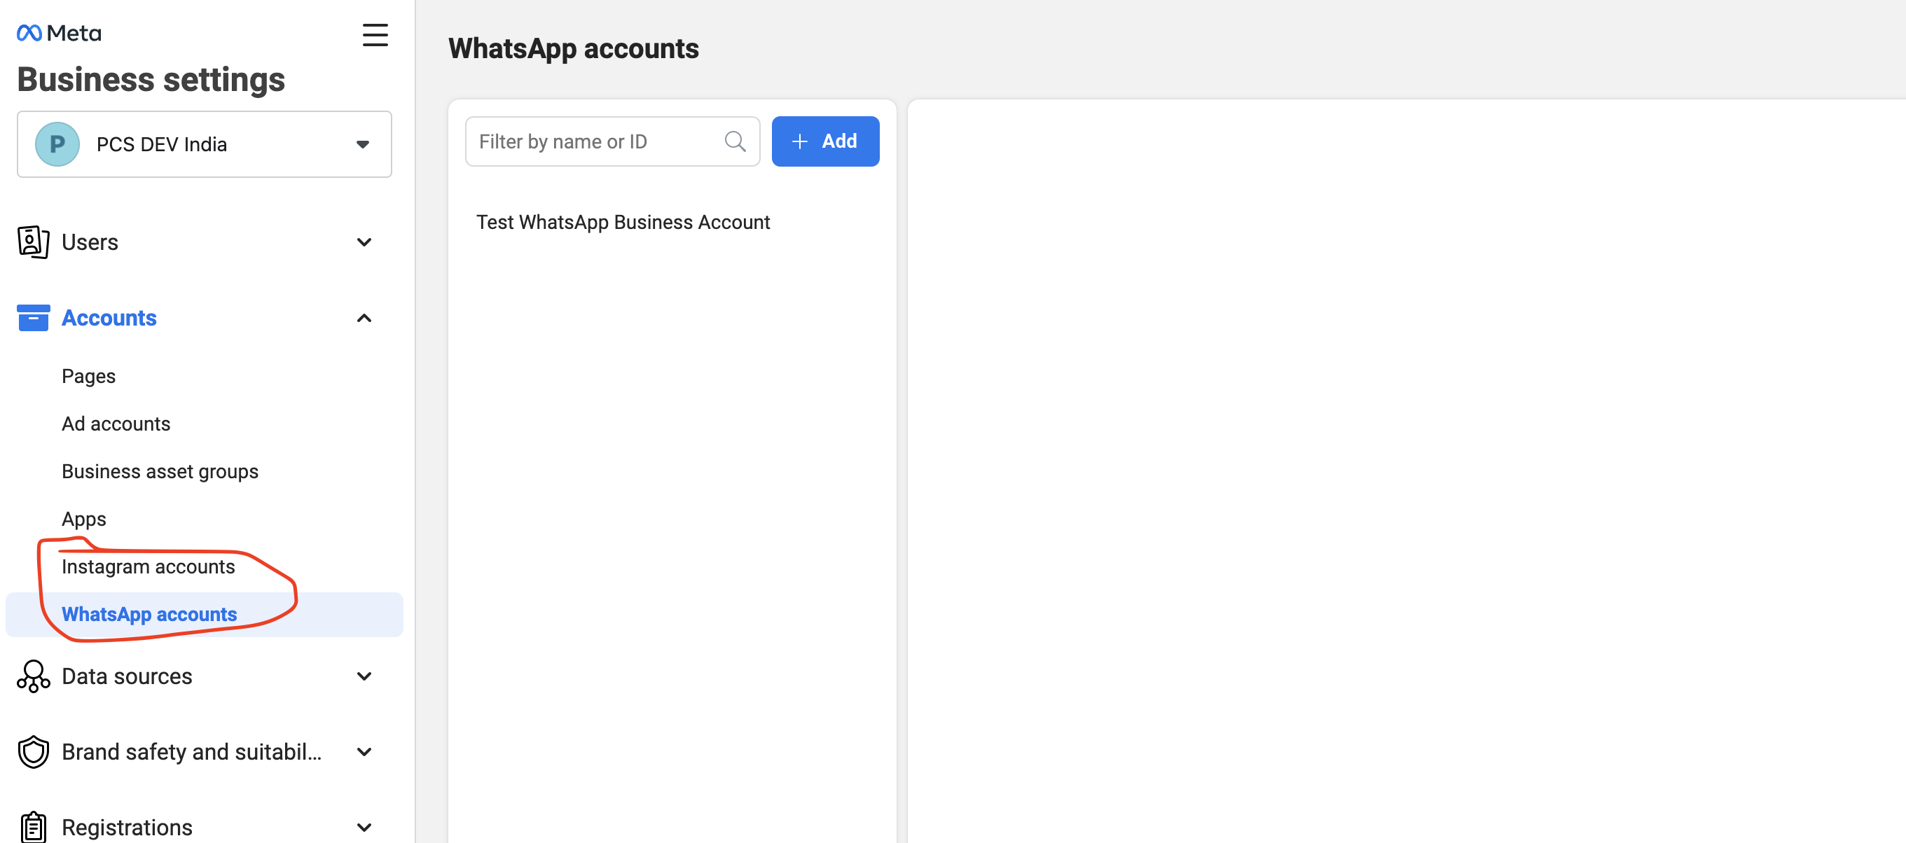Viewport: 1906px width, 843px height.
Task: Click the Brand safety shield icon
Action: (34, 751)
